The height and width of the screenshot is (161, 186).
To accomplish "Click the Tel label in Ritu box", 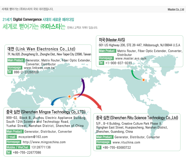I will coord(99,147).
